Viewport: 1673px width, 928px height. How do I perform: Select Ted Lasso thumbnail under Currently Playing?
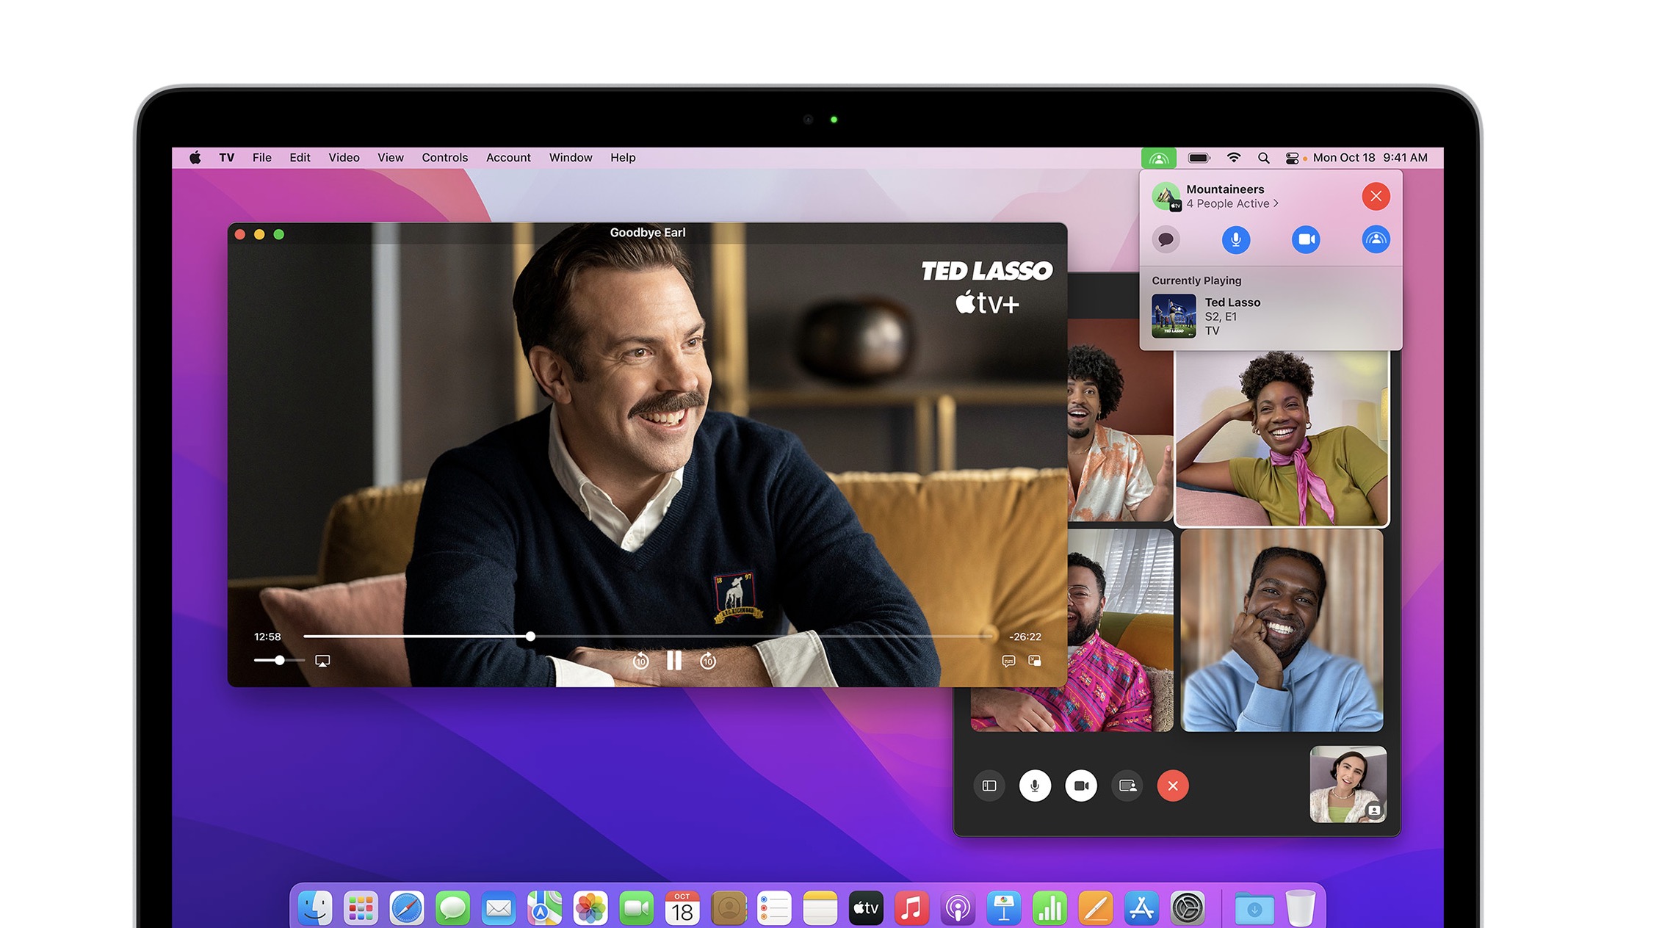1174,316
